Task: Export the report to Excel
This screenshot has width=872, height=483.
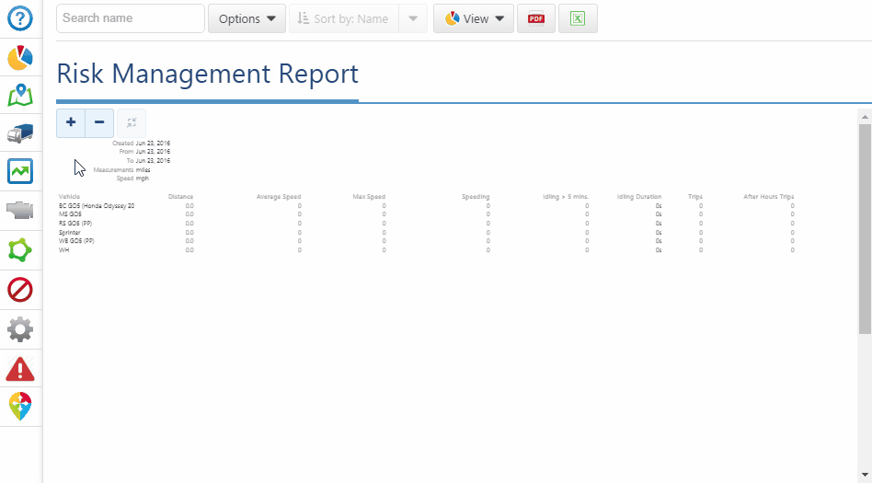Action: coord(578,18)
